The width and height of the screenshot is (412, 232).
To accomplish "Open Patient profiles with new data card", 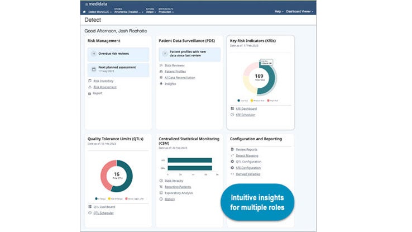I will coord(189,54).
